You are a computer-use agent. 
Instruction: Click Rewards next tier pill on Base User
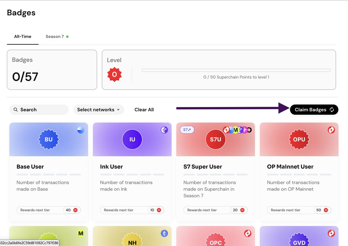point(49,210)
